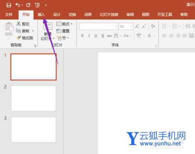Click the Undo icon
This screenshot has width=195, height=154.
(x=18, y=5)
